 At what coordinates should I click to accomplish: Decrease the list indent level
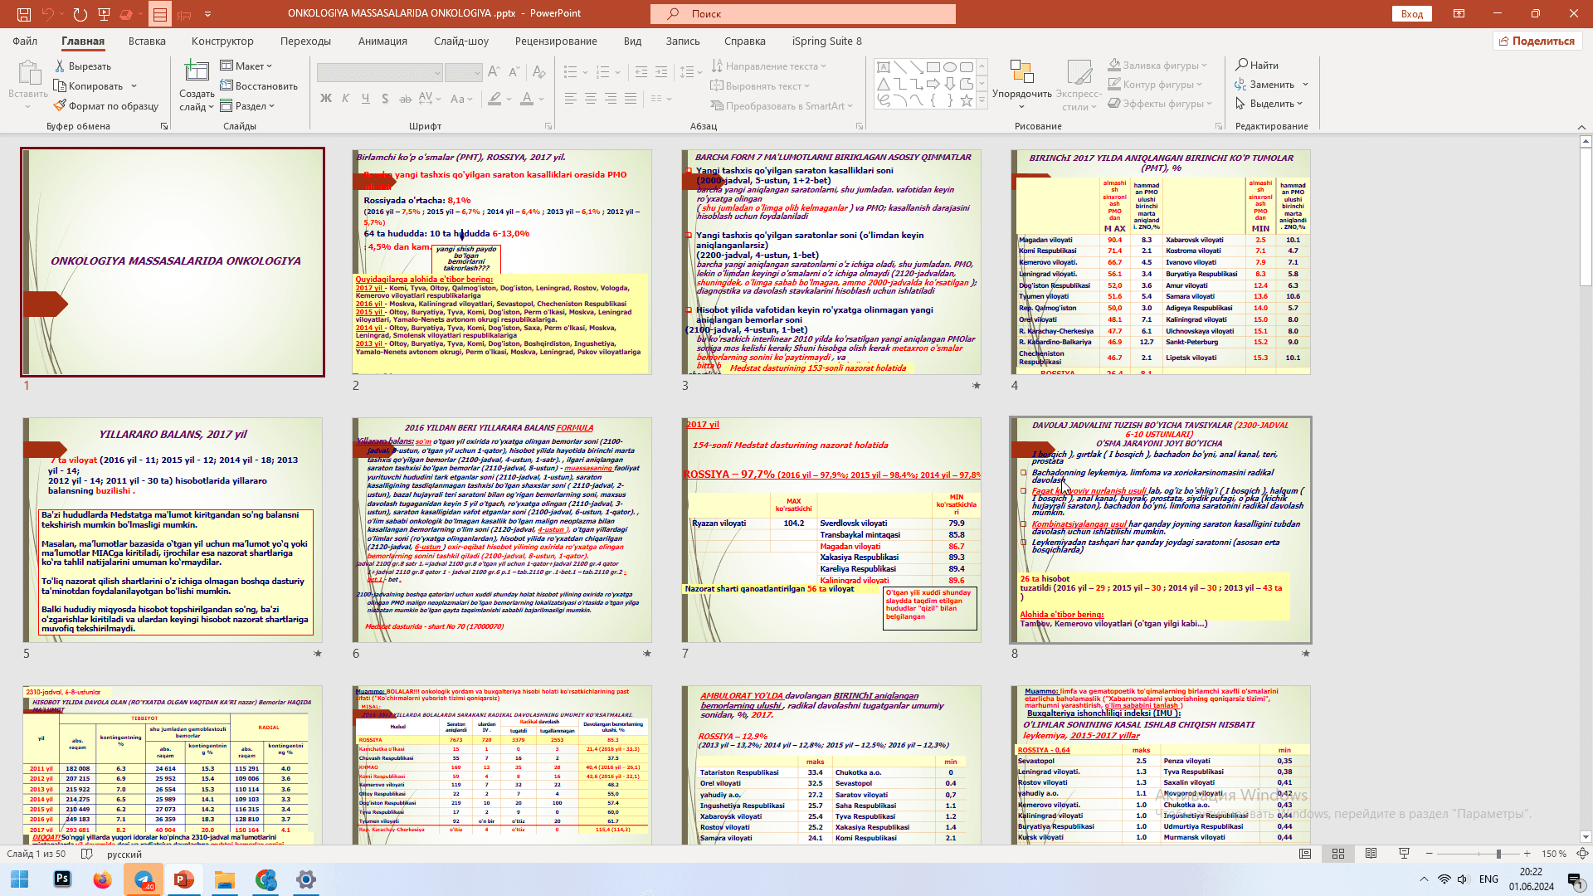point(641,72)
